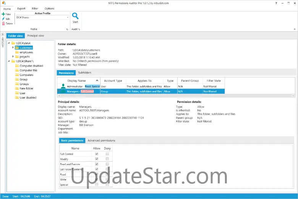Image resolution: width=298 pixels, height=199 pixels.
Task: Select the employees folder in tree
Action: (x=26, y=52)
